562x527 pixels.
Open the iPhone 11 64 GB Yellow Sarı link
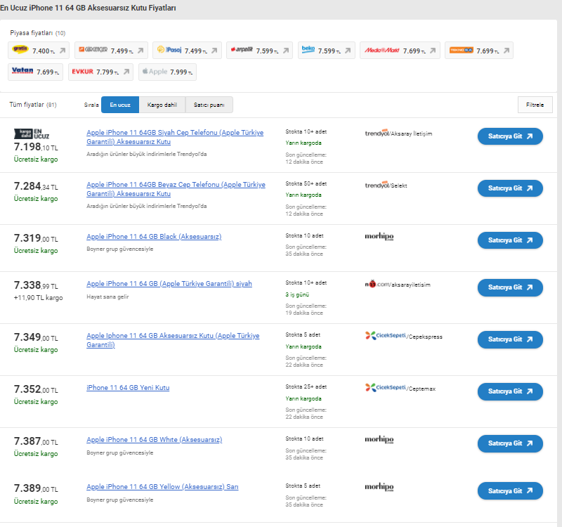pyautogui.click(x=162, y=486)
